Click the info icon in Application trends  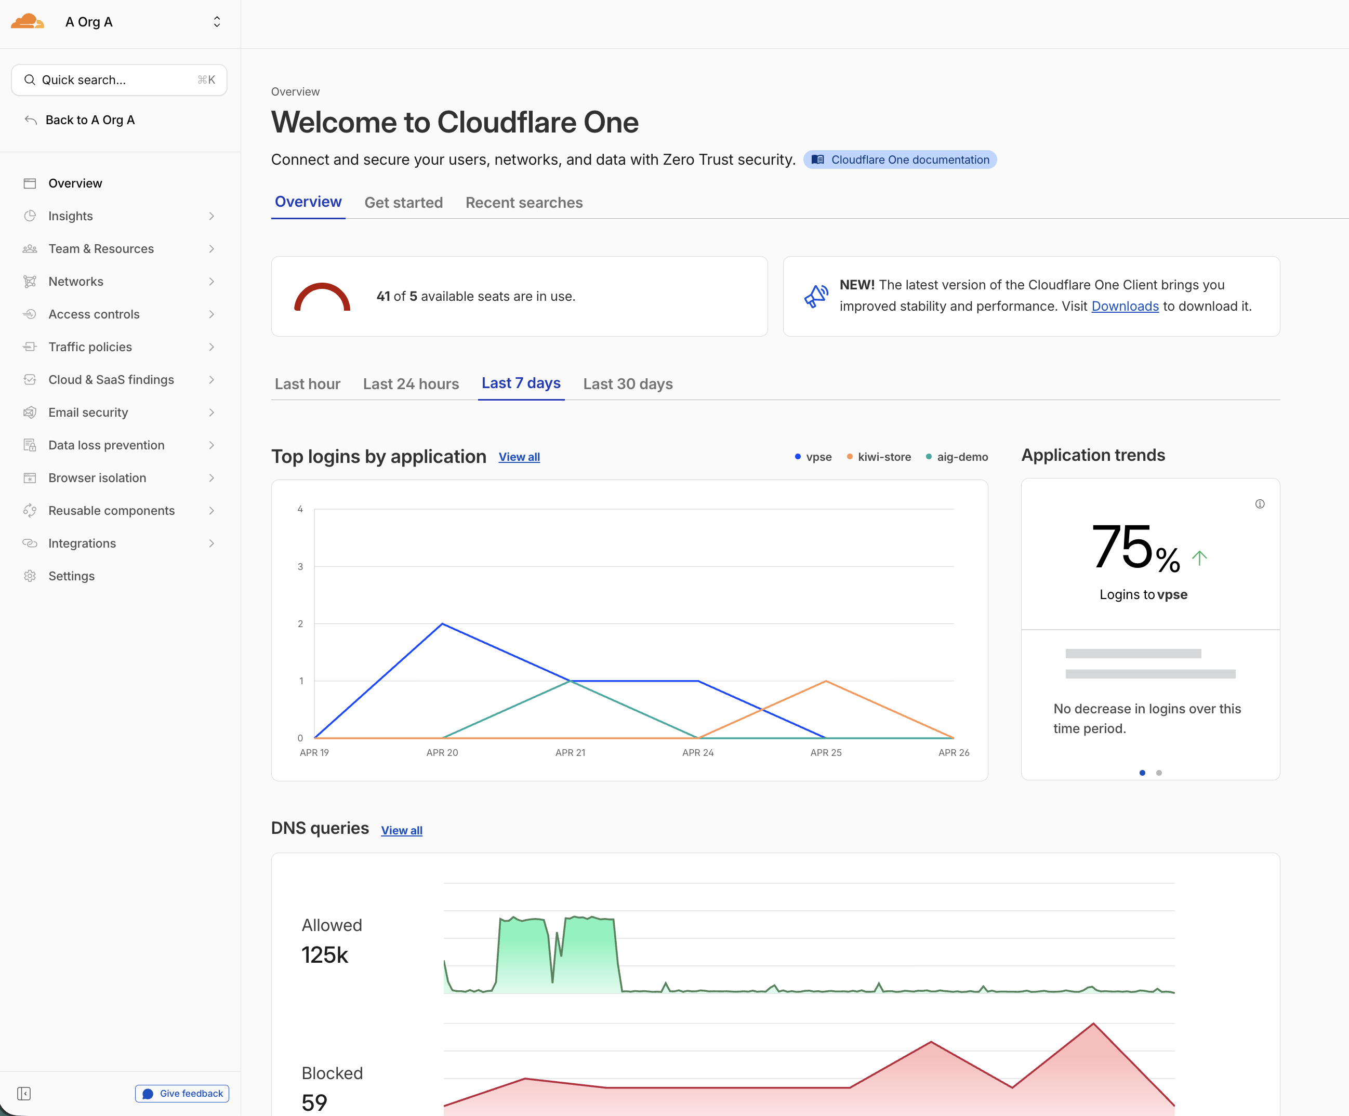[1260, 504]
